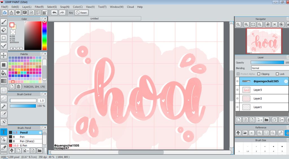Click the hue spectrum bar in Color panel

(x=44, y=35)
